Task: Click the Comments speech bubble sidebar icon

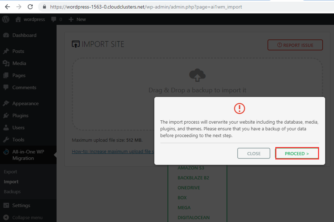Action: 6,88
